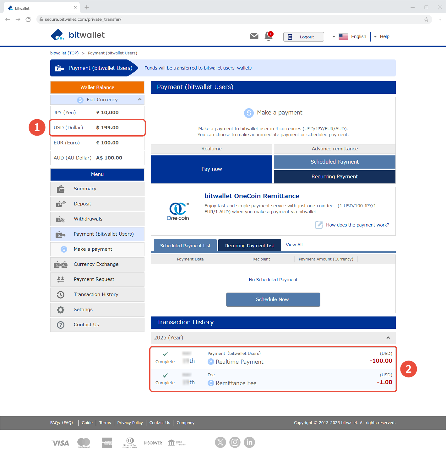Click the Currency Exchange icon in menu

coord(61,265)
